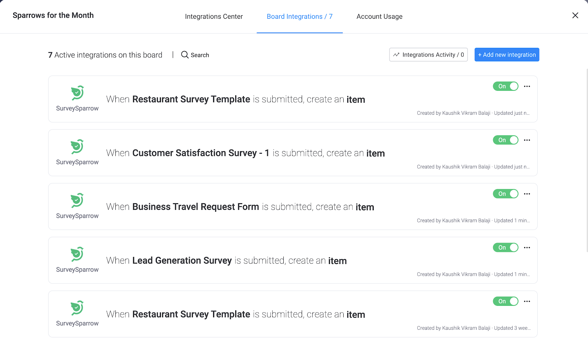Click the vertical scrollbar on the right
Screen dimensions: 588x343
587,160
